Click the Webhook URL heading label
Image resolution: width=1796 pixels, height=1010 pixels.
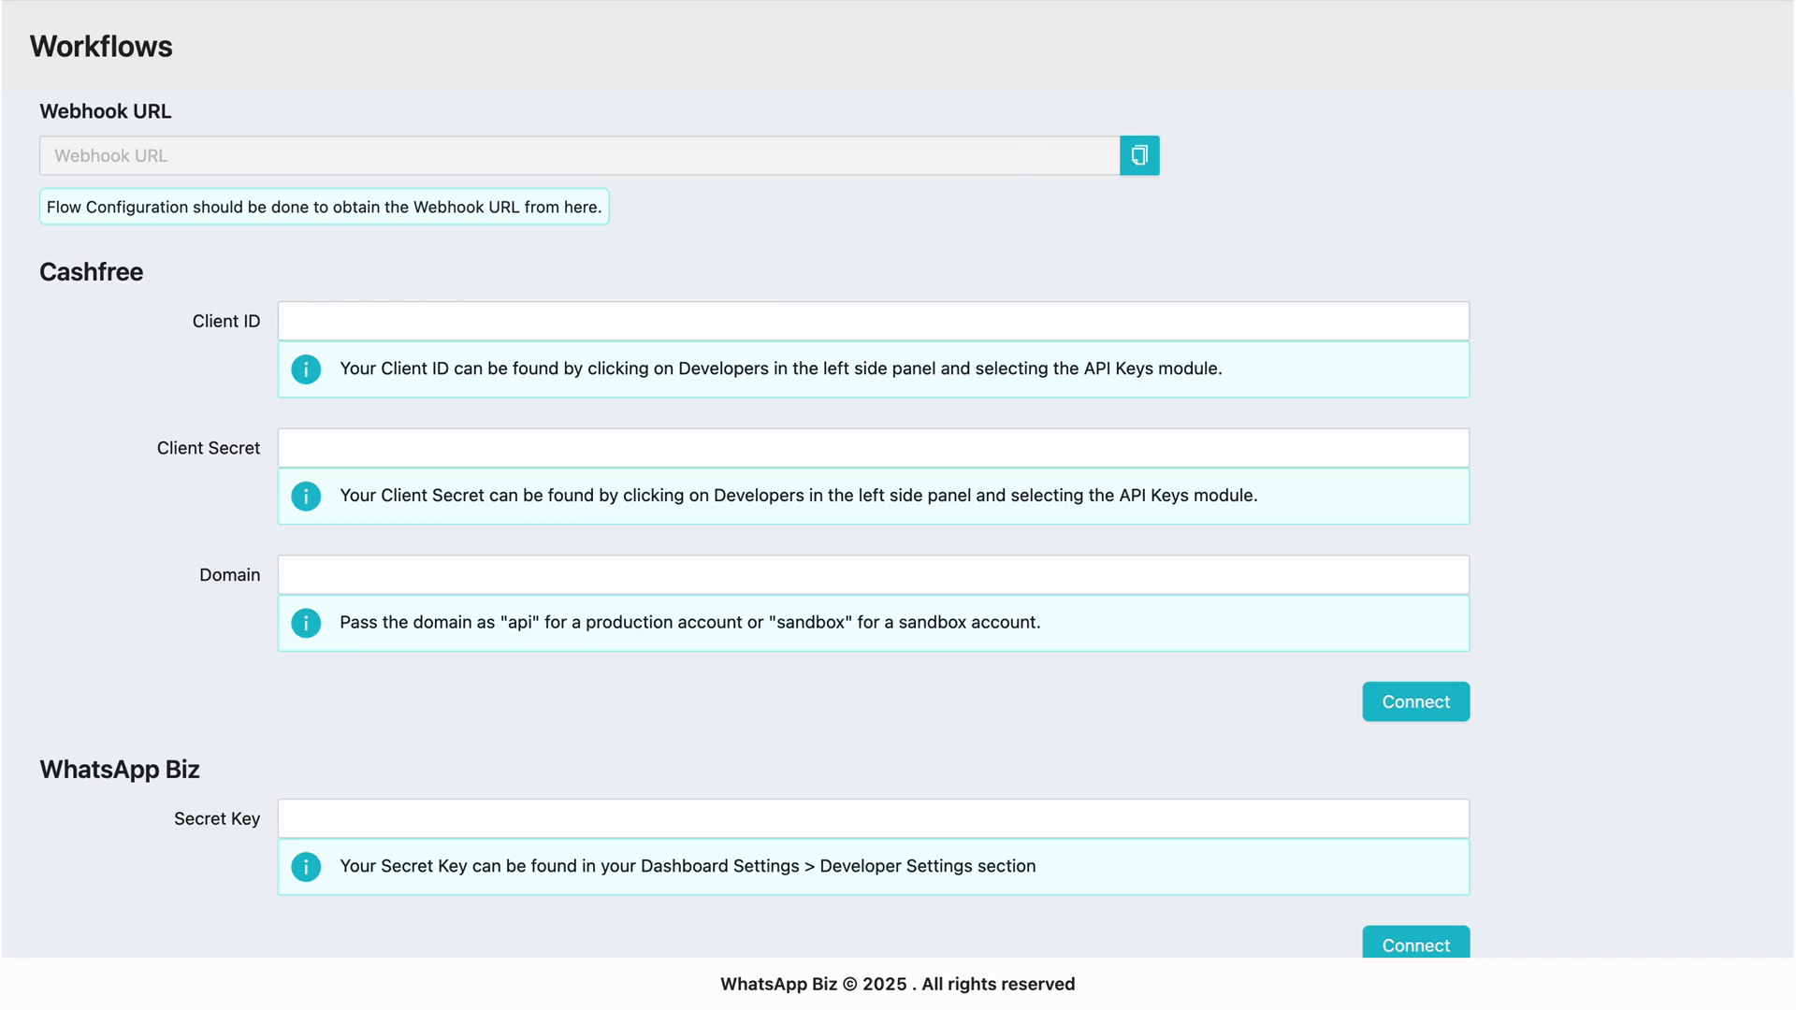coord(106,111)
